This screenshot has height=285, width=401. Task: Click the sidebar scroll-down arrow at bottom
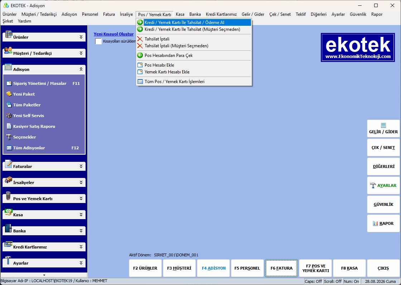click(x=44, y=275)
